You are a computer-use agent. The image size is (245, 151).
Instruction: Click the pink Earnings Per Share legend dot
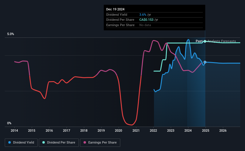point(85,142)
